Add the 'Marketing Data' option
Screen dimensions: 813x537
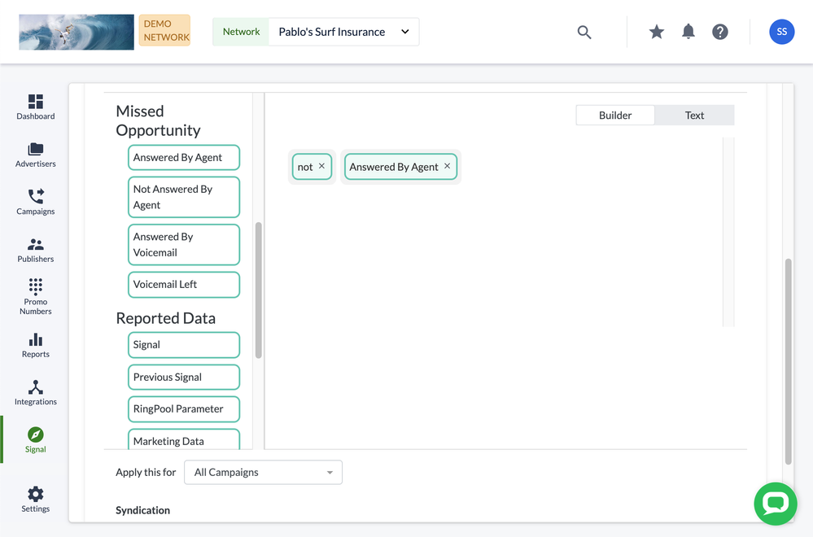click(184, 439)
